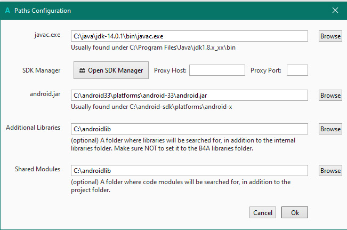Click the B4A logo icon in title bar
347x230 pixels.
pyautogui.click(x=7, y=11)
